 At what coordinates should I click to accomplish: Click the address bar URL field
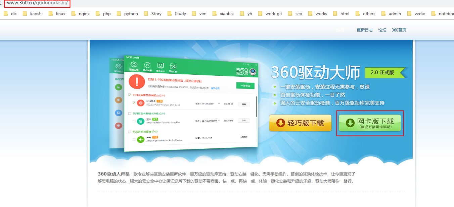(37, 3)
